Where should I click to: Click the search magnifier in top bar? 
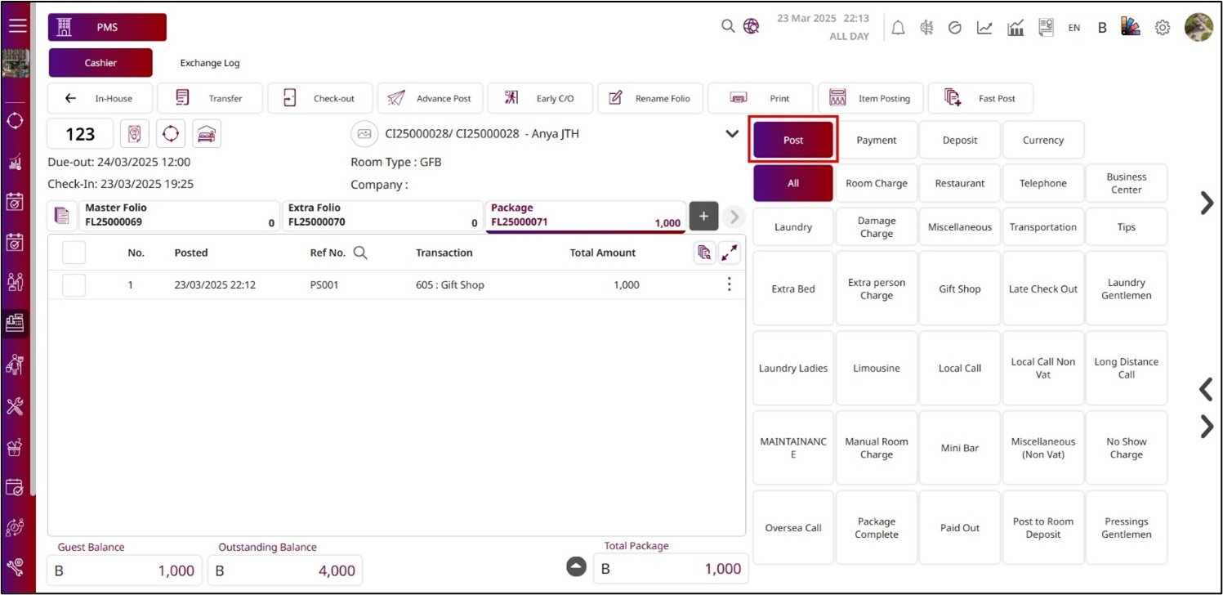coord(728,26)
